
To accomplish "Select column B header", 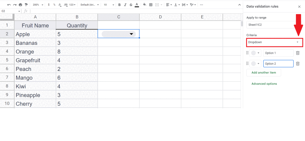I will click(x=77, y=17).
